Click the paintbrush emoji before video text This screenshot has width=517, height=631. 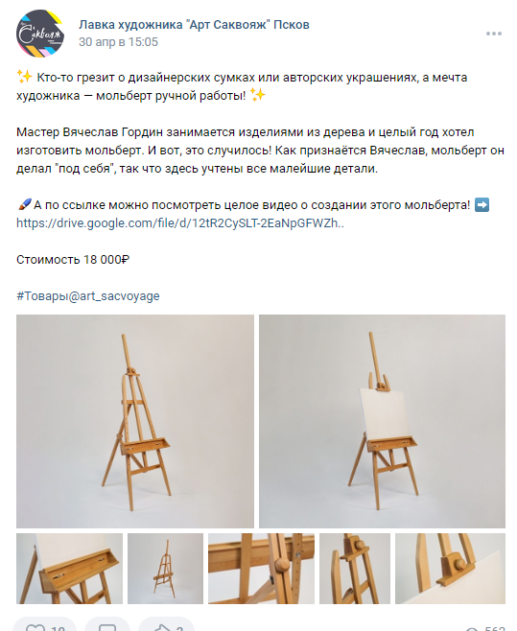pos(24,205)
